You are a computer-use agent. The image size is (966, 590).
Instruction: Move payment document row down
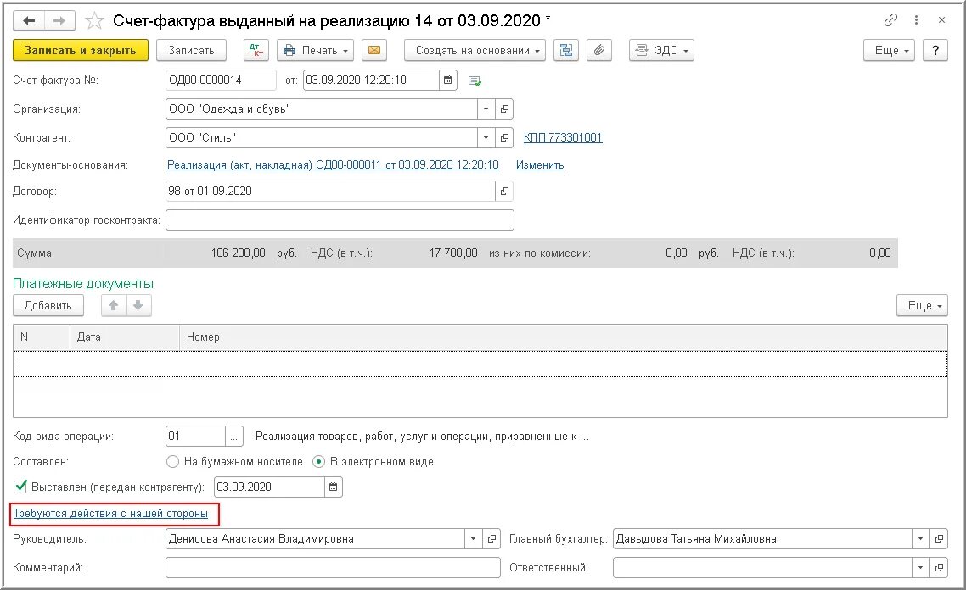coord(138,305)
